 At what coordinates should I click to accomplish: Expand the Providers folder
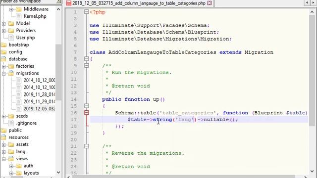point(4,31)
